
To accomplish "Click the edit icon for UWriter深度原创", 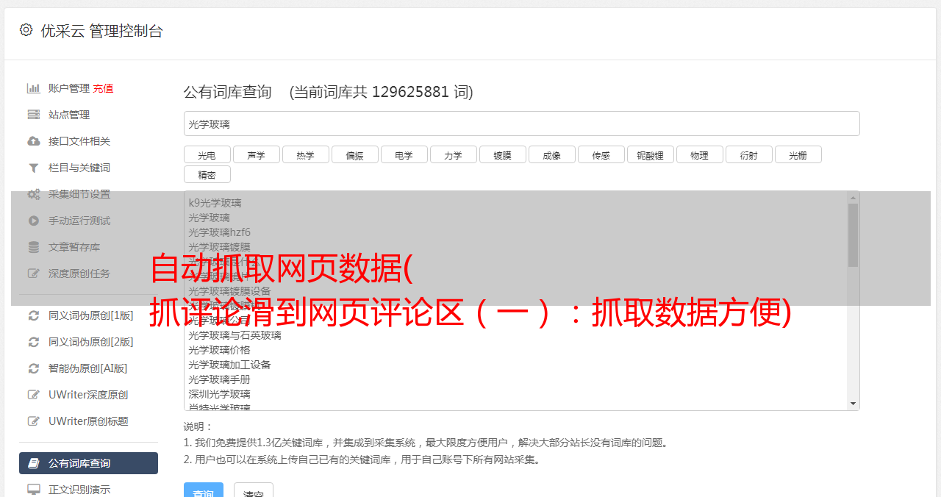I will tap(34, 395).
